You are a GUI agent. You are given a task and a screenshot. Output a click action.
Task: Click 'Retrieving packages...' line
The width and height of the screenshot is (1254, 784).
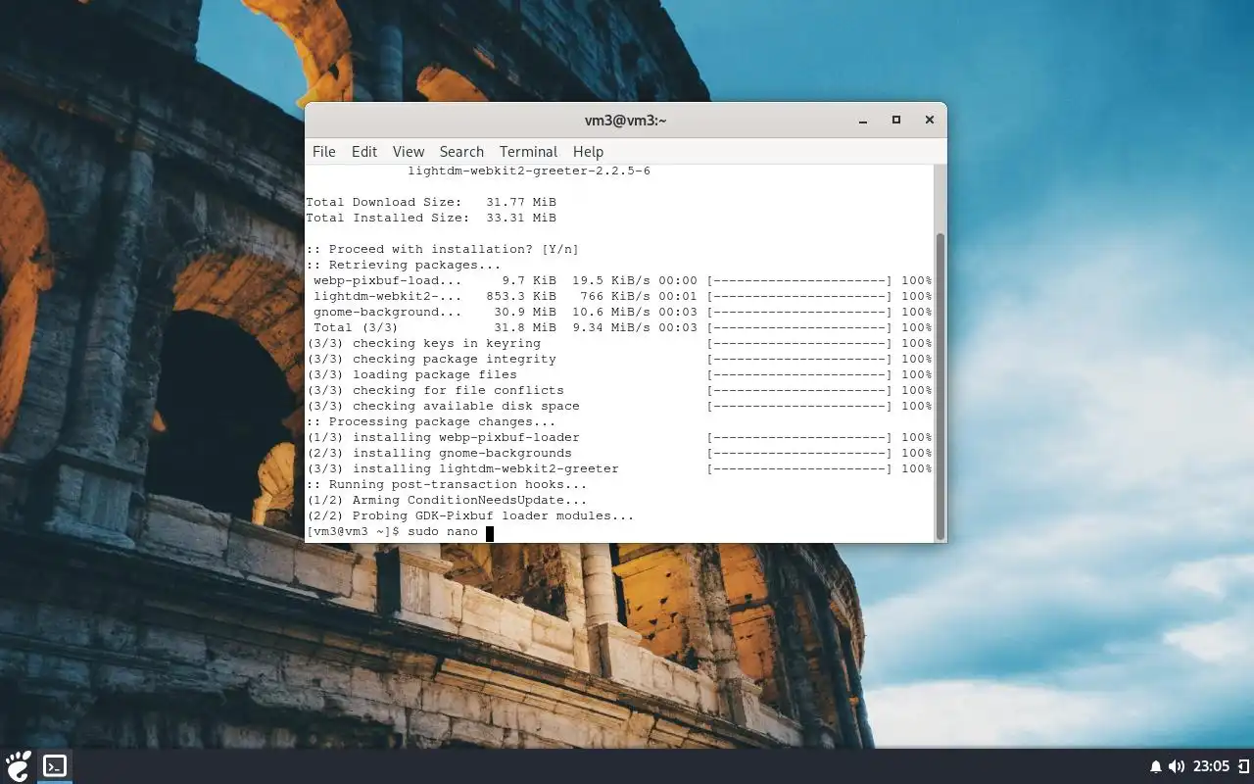pyautogui.click(x=404, y=266)
